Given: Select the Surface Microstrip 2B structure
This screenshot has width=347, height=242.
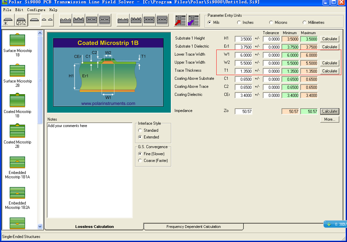Looking at the screenshot, I should point(17,76).
